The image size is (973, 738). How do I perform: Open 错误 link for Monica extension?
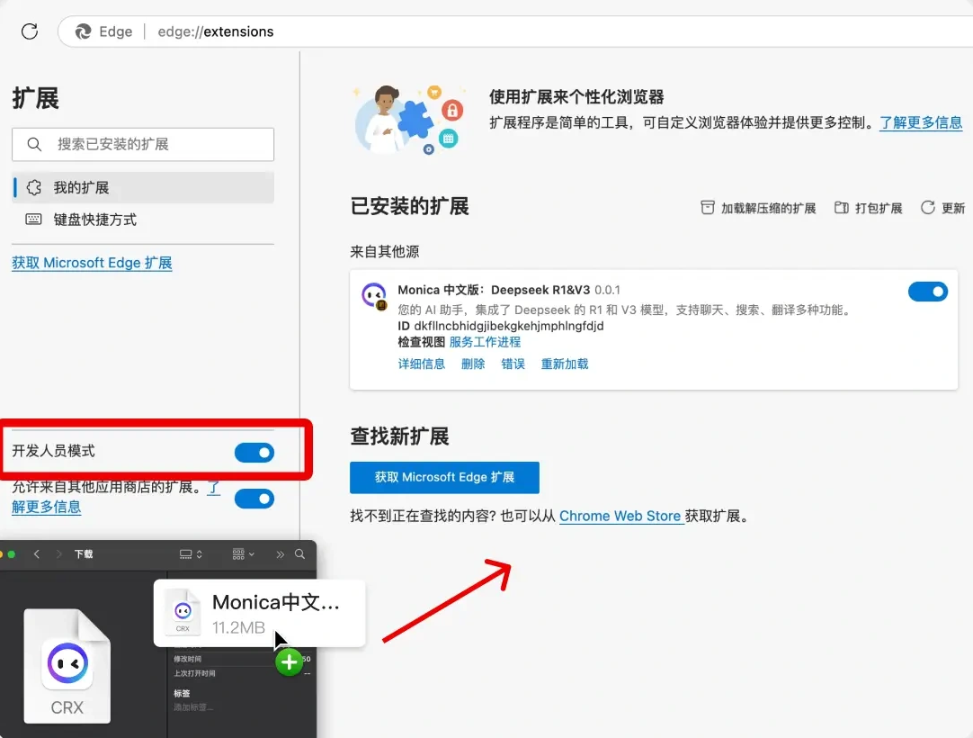click(x=513, y=364)
